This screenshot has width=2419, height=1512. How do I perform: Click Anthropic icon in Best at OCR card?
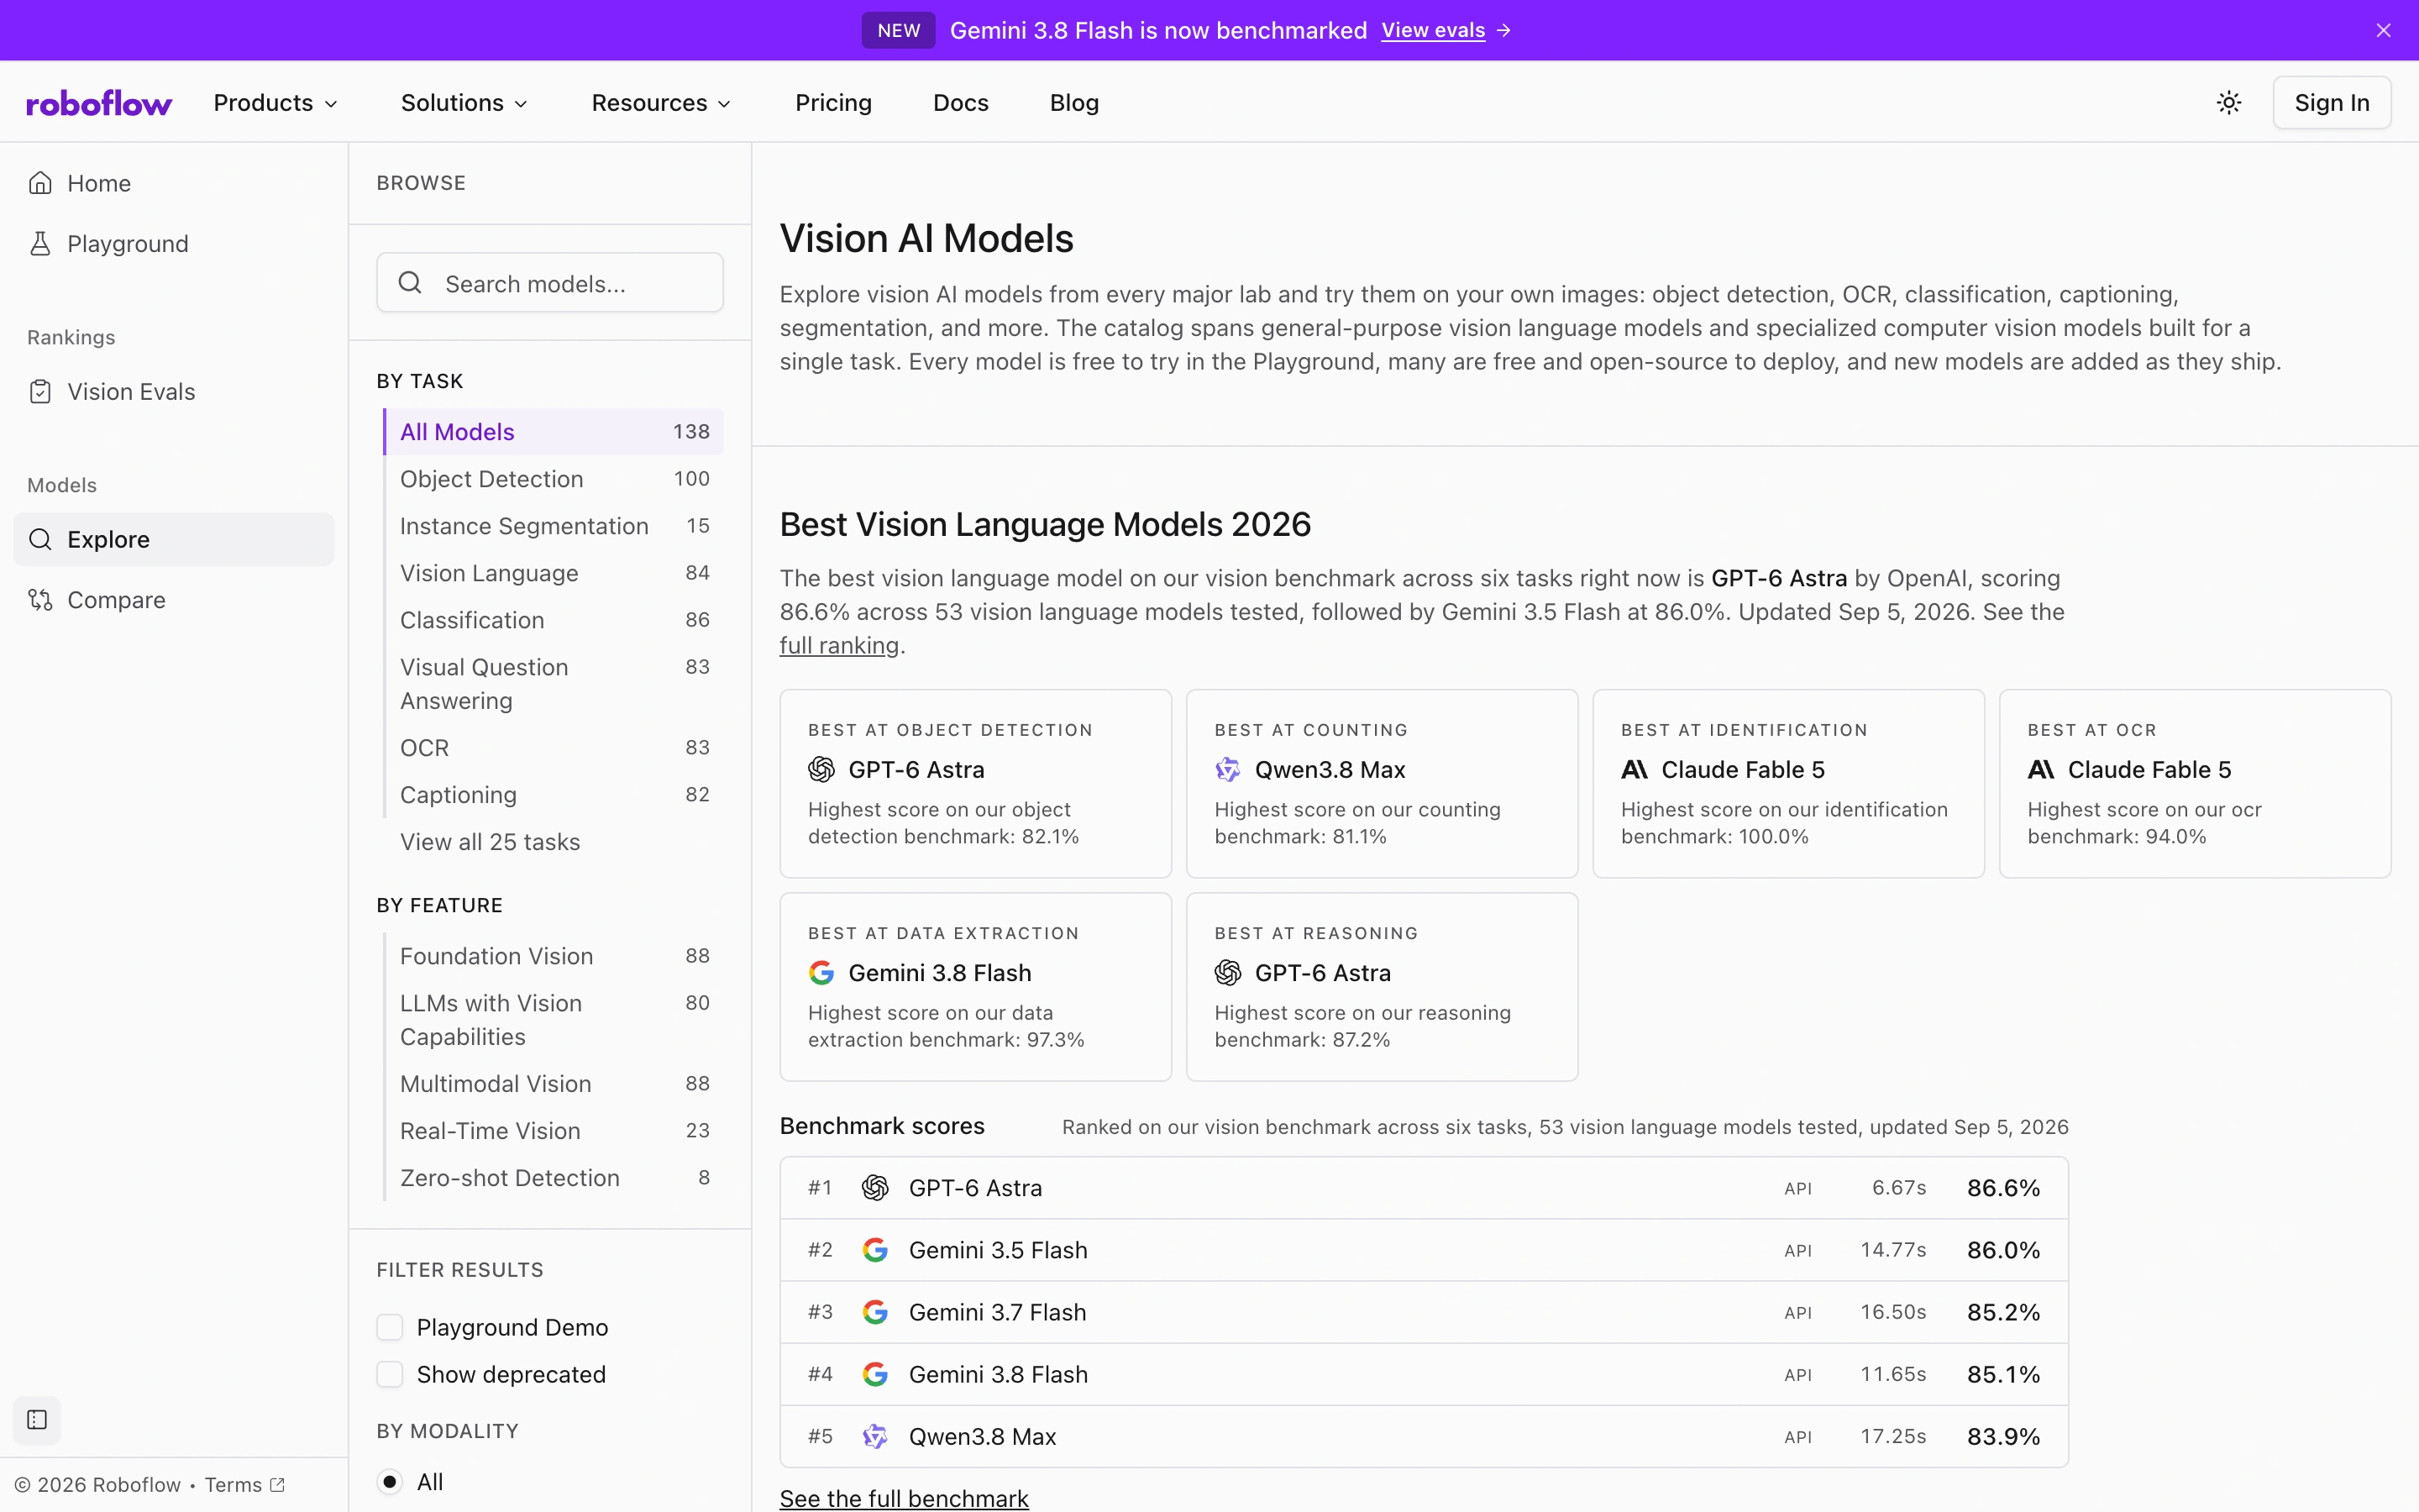[x=2041, y=770]
